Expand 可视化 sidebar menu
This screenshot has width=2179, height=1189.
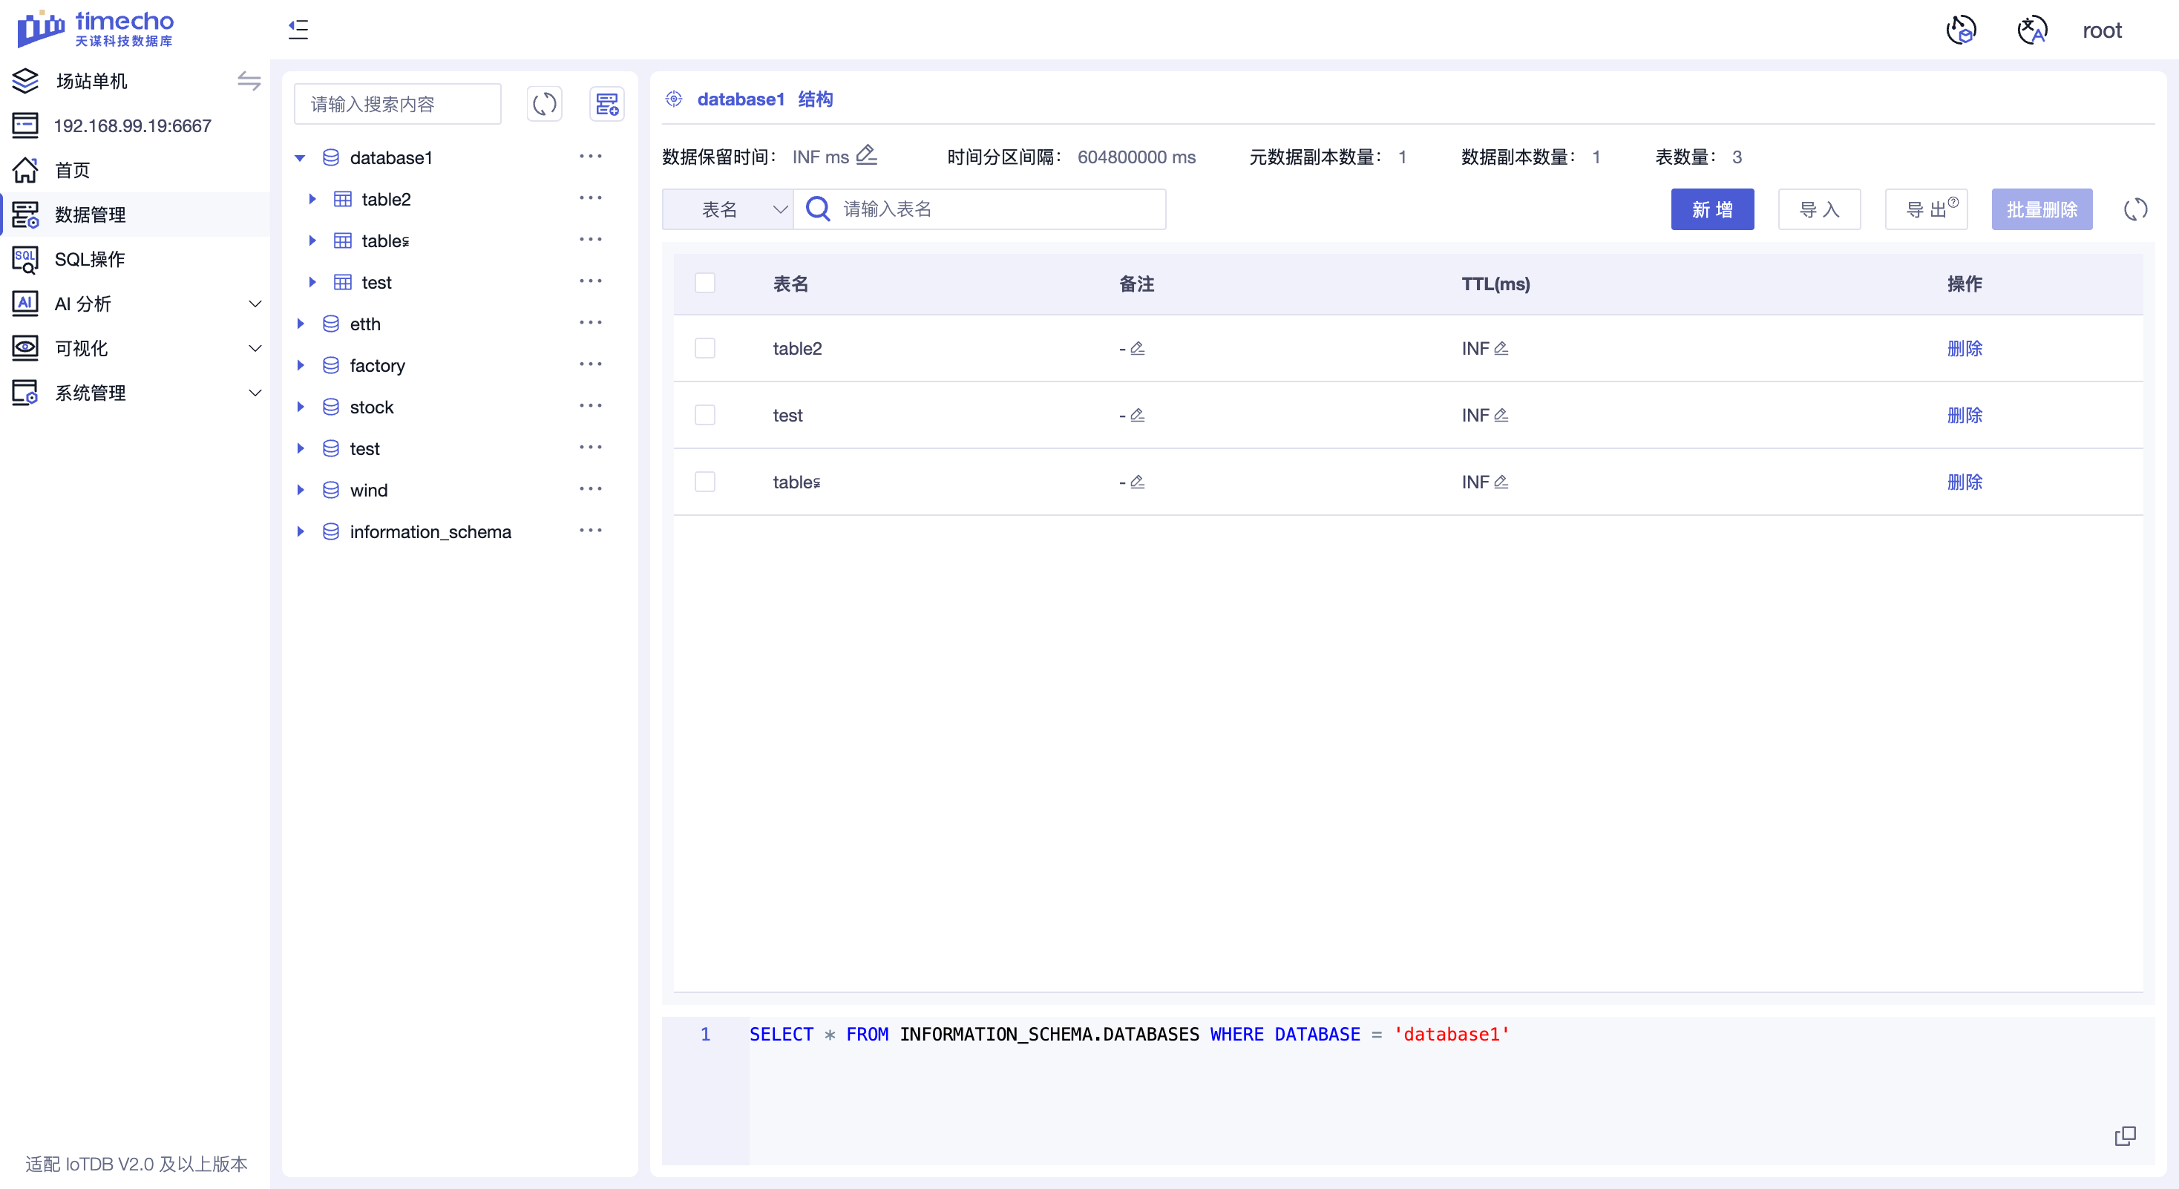point(135,348)
